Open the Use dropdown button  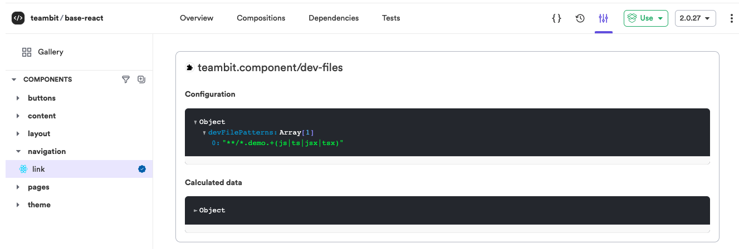tap(645, 18)
